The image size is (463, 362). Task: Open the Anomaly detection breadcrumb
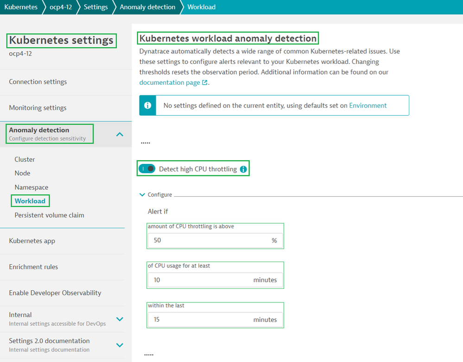pos(147,7)
